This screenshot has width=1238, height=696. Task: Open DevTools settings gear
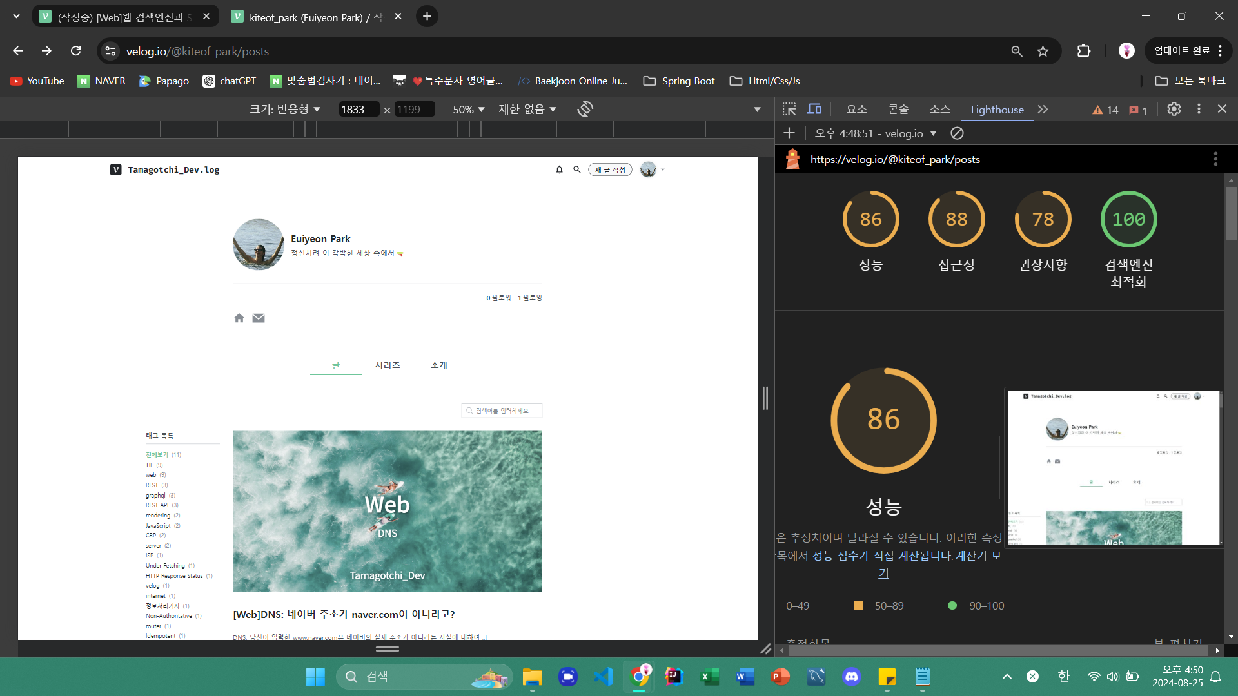(x=1174, y=109)
